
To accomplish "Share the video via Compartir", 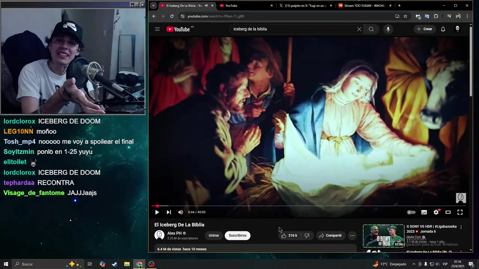I will click(330, 235).
